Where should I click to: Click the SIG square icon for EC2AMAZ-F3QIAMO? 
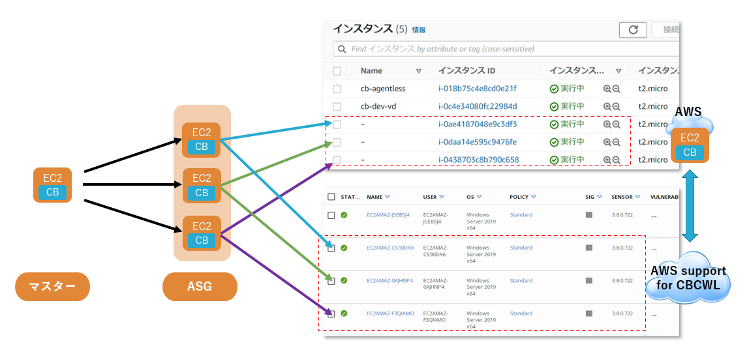tap(589, 313)
